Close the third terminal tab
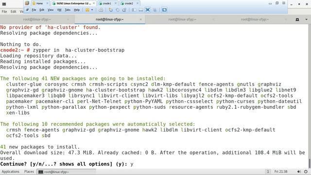This screenshot has height=175, width=311. [213, 19]
